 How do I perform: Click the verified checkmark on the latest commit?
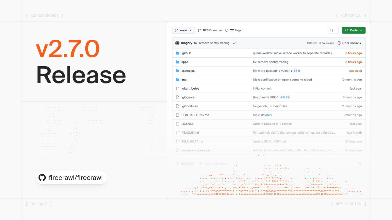point(234,43)
